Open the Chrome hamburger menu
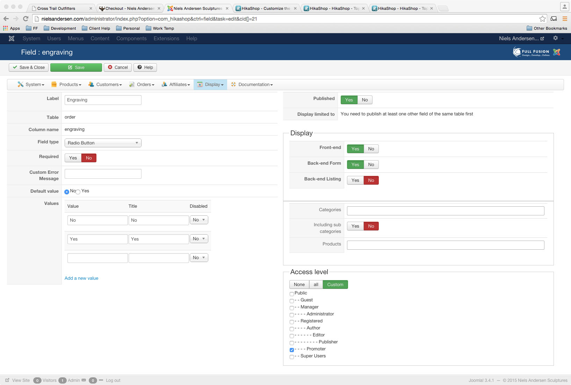This screenshot has height=385, width=571. [565, 19]
